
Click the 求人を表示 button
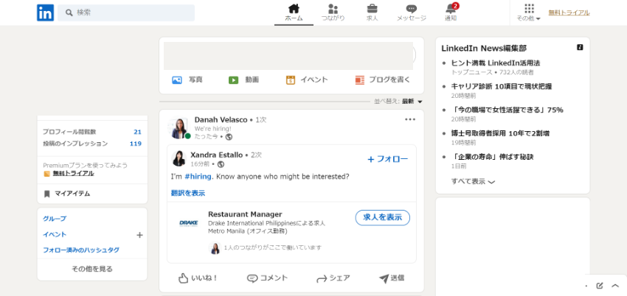[382, 217]
